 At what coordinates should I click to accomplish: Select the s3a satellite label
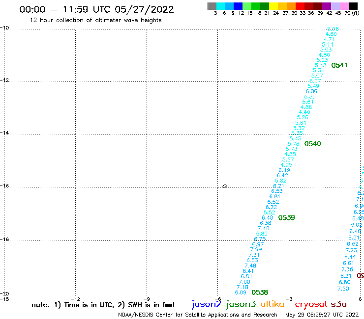338,304
